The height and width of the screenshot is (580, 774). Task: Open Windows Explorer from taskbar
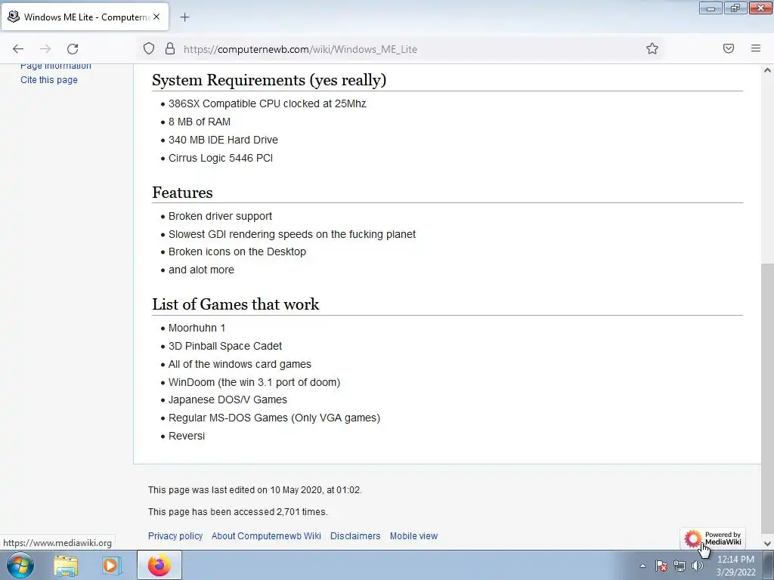coord(66,566)
